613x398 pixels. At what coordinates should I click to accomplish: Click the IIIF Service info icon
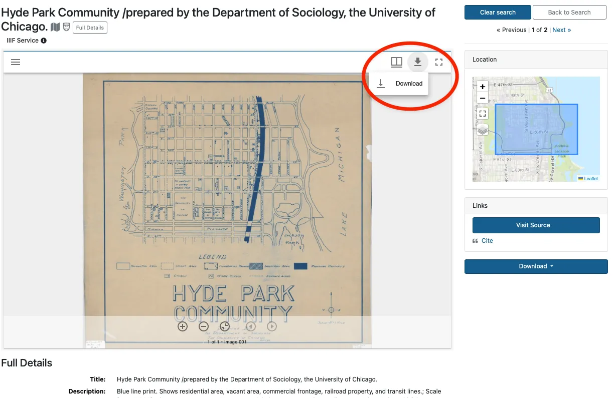click(44, 41)
